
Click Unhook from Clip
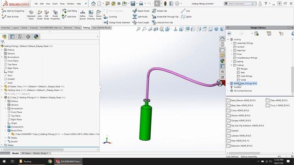[x=162, y=22]
